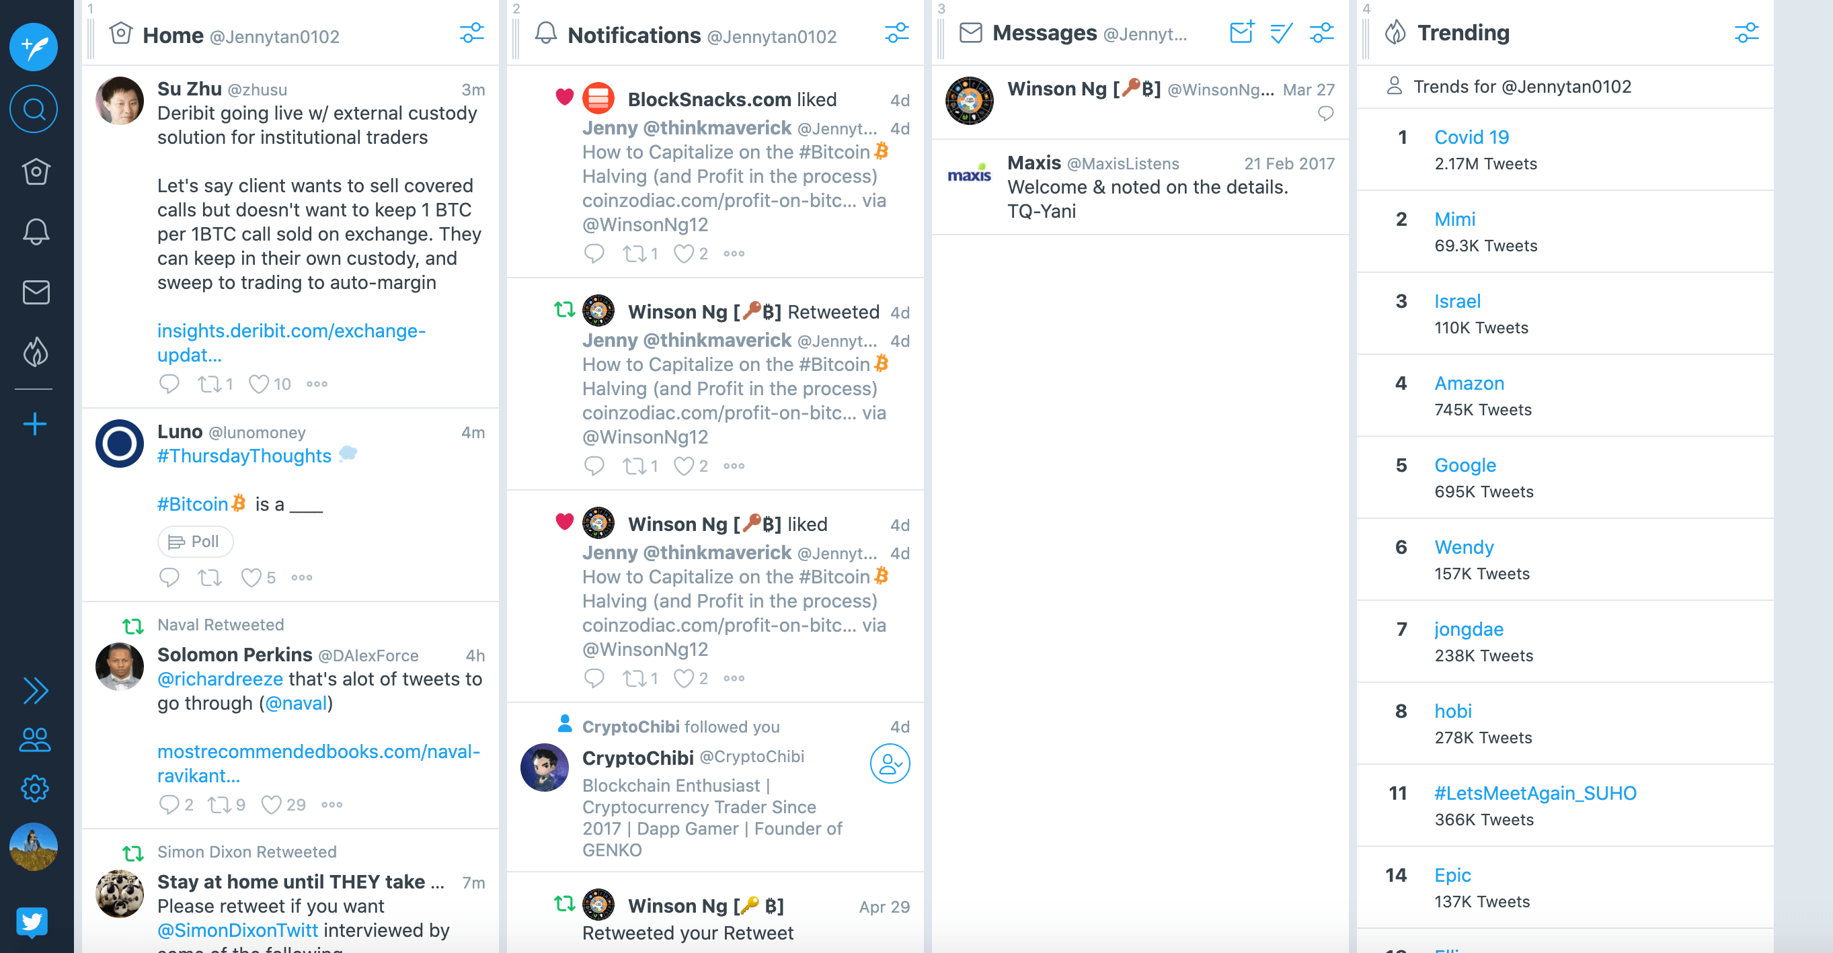Select the Amazon trending topic
The image size is (1833, 953).
pyautogui.click(x=1469, y=382)
